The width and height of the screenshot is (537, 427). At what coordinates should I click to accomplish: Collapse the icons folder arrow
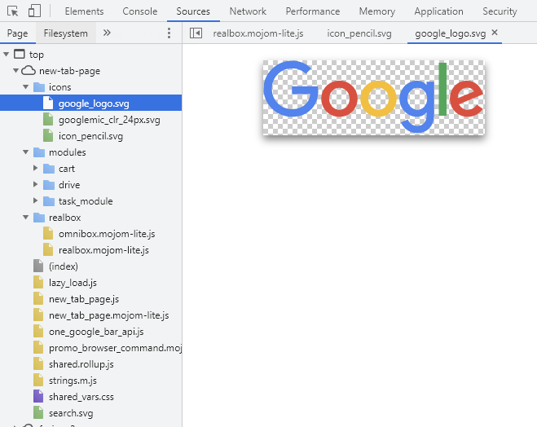[x=26, y=87]
